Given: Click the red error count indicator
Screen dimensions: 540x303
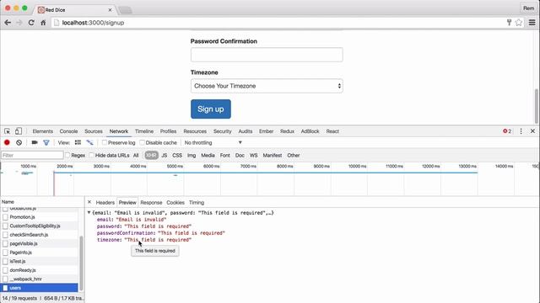Looking at the screenshot, I should coord(507,131).
